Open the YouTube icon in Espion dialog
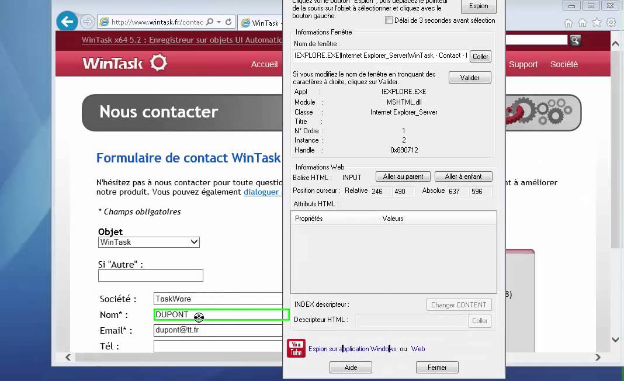This screenshot has width=624, height=381. [x=296, y=348]
